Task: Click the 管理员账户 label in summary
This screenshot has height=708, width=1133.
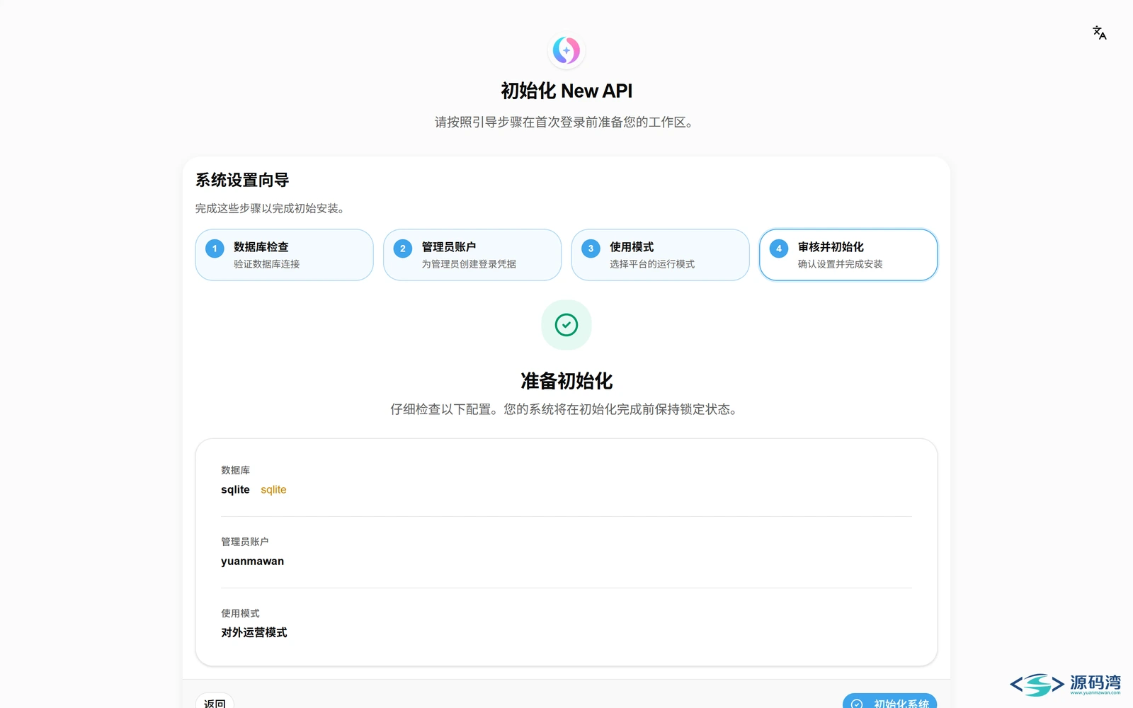Action: 244,542
